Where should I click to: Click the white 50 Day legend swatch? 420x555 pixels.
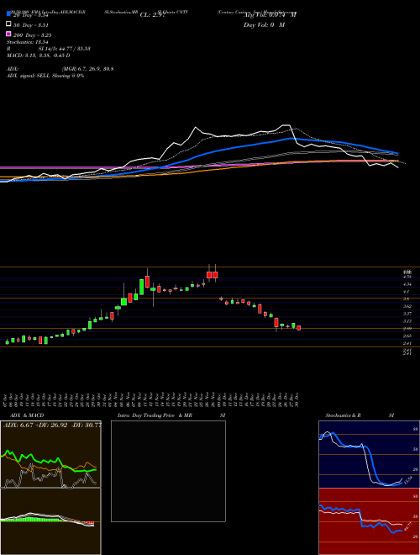pyautogui.click(x=8, y=24)
